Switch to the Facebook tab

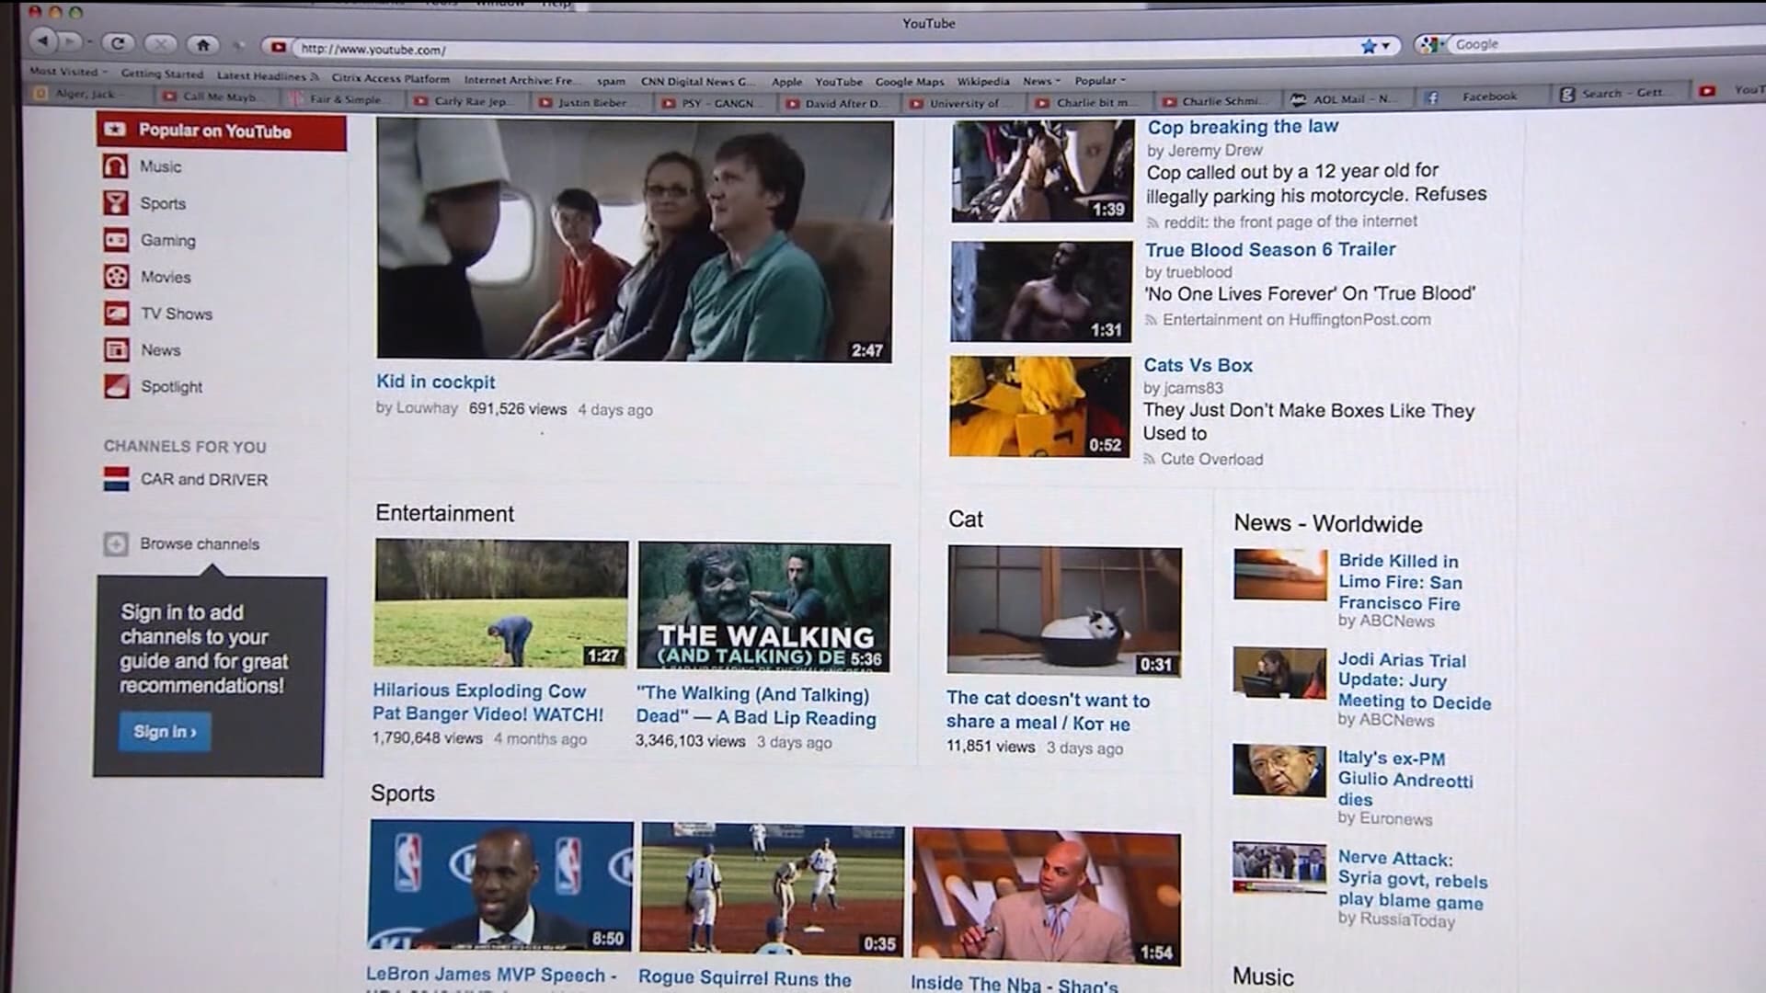[x=1488, y=96]
